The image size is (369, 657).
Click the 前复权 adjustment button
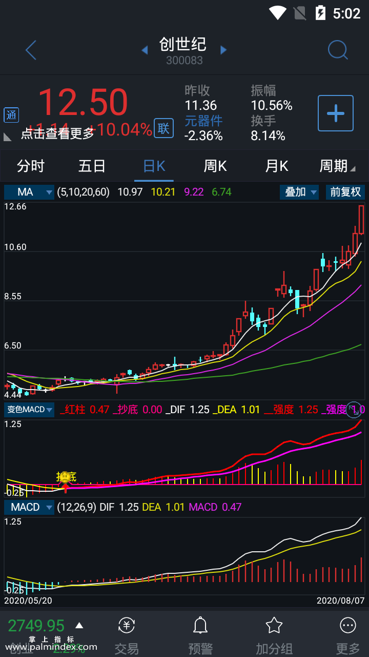(345, 192)
